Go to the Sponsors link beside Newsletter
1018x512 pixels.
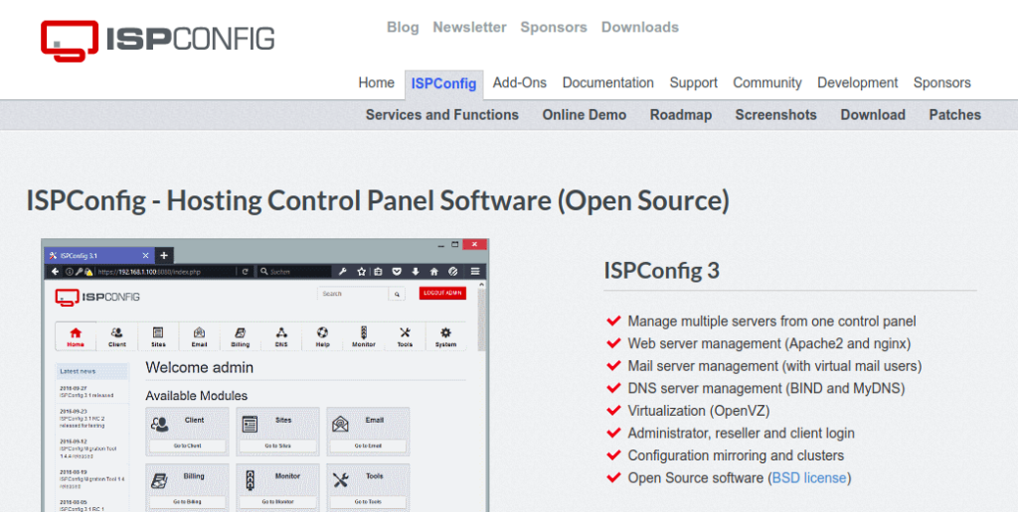(x=553, y=27)
